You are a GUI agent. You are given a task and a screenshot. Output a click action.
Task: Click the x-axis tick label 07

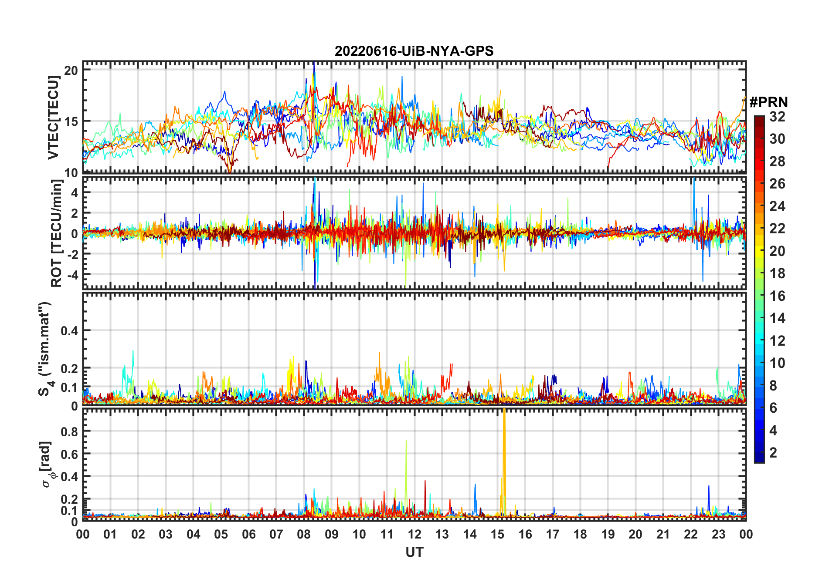point(276,534)
